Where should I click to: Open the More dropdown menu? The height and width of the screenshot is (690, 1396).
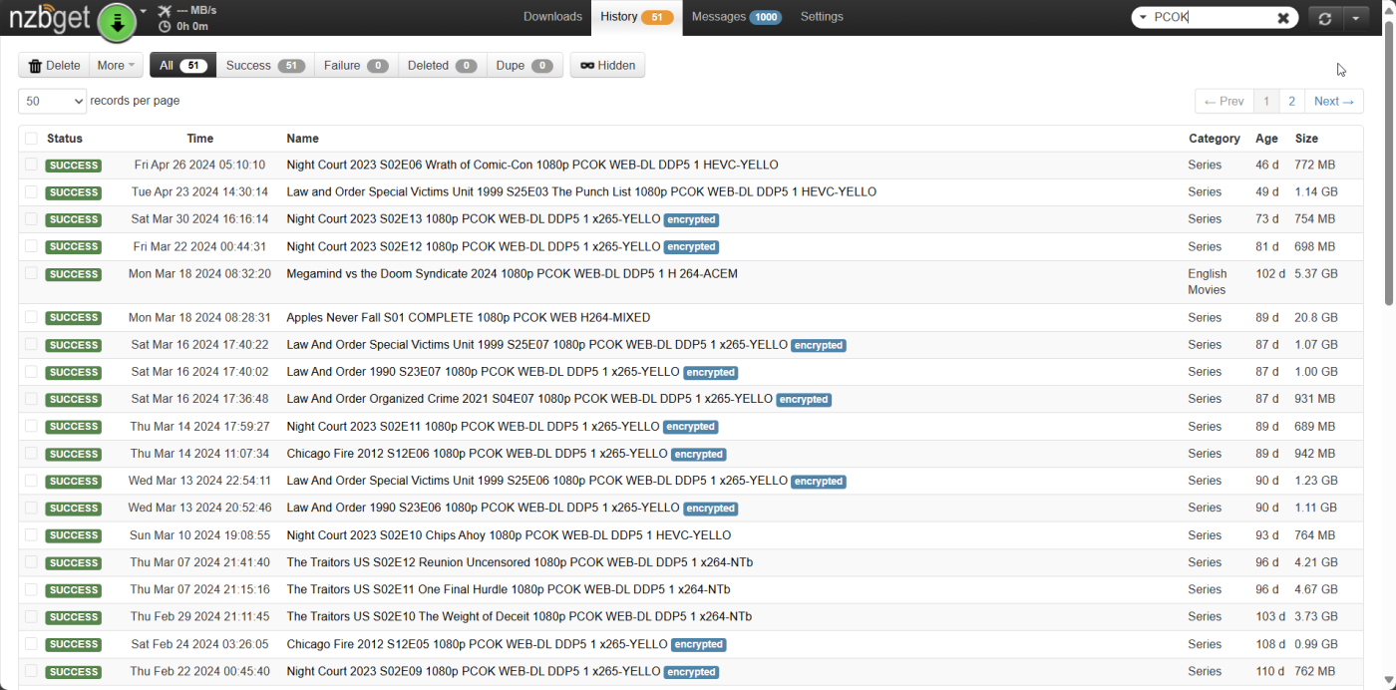tap(116, 66)
